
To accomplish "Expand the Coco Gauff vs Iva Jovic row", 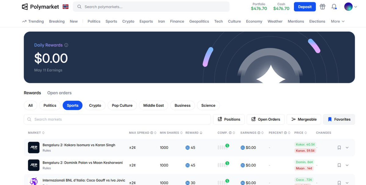I will [x=347, y=183].
